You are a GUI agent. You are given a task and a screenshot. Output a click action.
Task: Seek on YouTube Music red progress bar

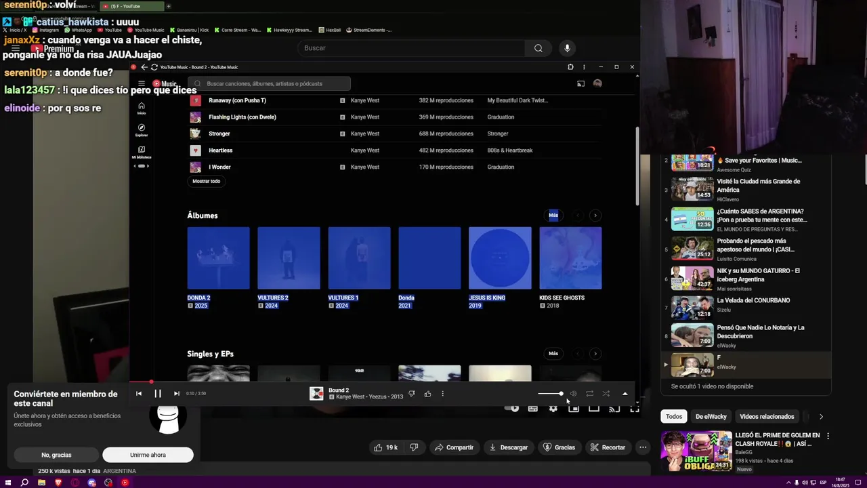[x=383, y=382]
